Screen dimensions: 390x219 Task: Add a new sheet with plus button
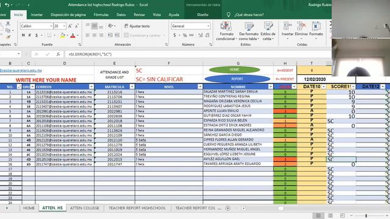[227, 208]
